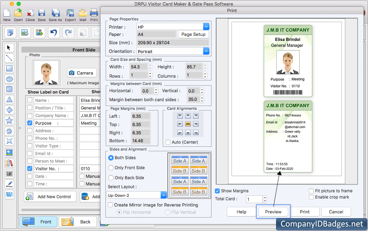Click the Redo arrow icon

tap(68, 32)
